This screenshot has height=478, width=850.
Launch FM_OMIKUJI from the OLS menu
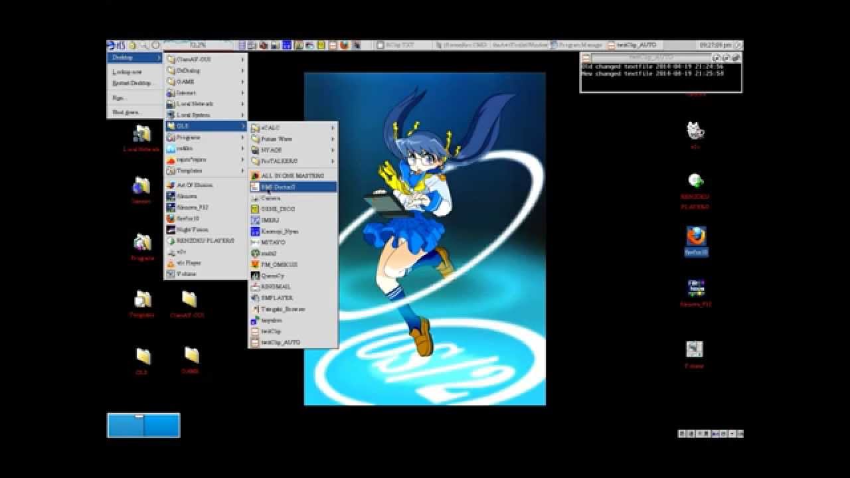point(293,264)
